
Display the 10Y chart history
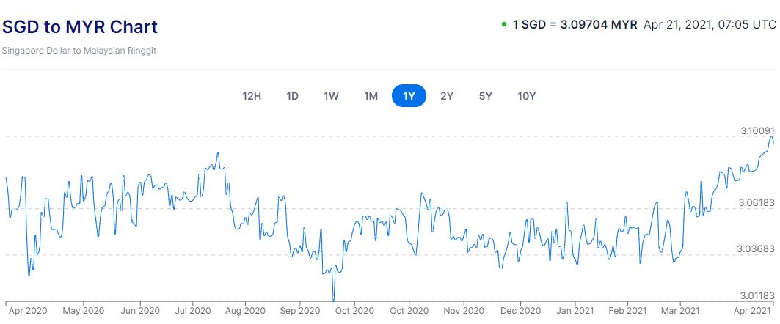526,96
